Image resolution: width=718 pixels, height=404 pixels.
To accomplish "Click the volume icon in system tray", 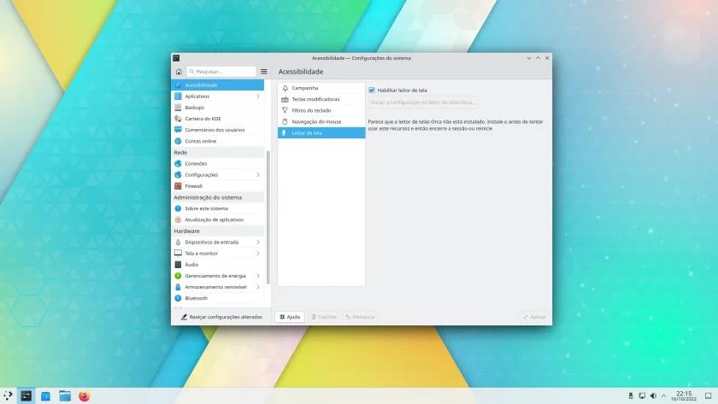I will (x=653, y=395).
